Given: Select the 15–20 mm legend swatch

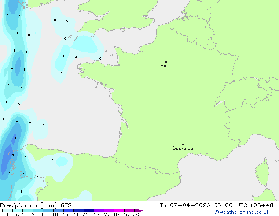Looking at the screenshot, I should click(x=68, y=210).
